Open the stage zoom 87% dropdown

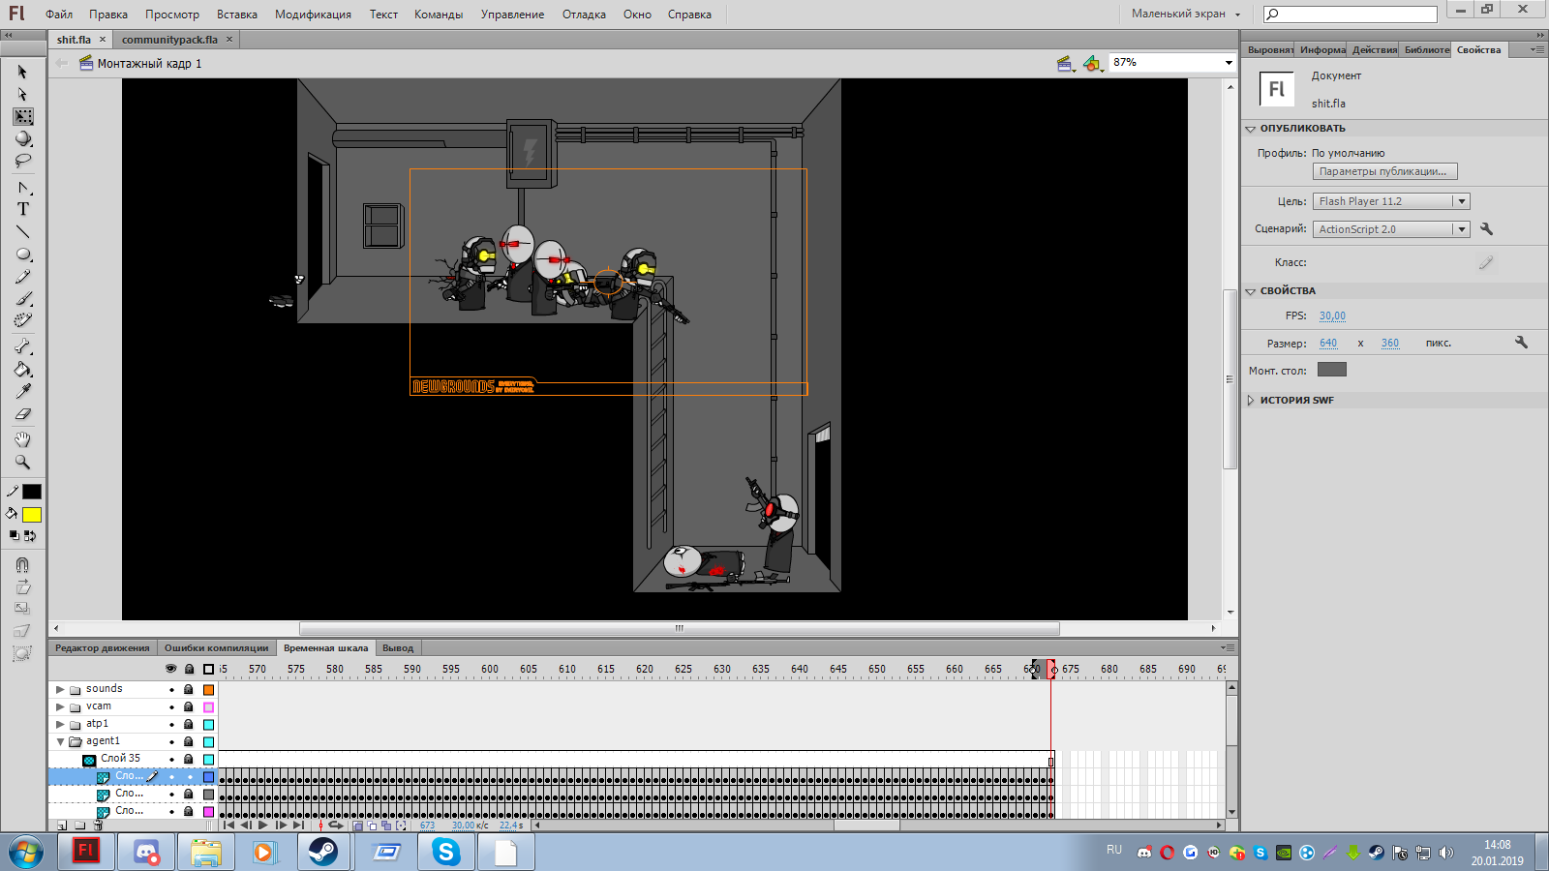tap(1229, 63)
